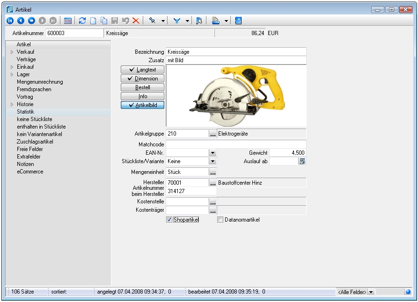This screenshot has width=418, height=302.
Task: Click the Langtext button
Action: click(142, 70)
